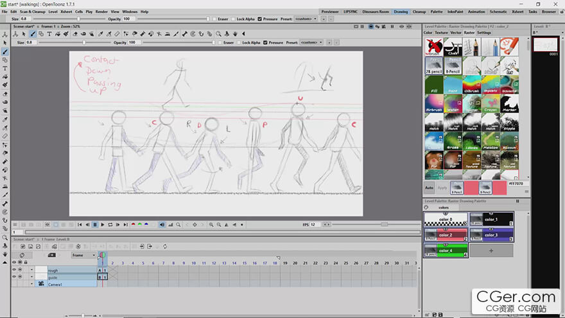
Task: Enable the Eraser checkbox in top options bar
Action: point(214,19)
